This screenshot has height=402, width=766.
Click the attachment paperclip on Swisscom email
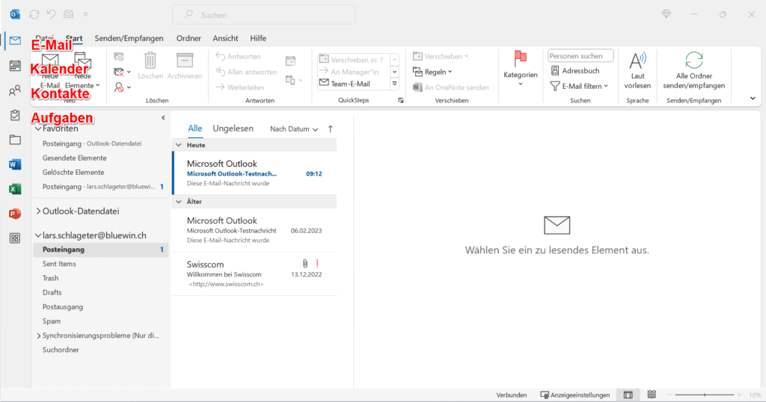[x=305, y=264]
